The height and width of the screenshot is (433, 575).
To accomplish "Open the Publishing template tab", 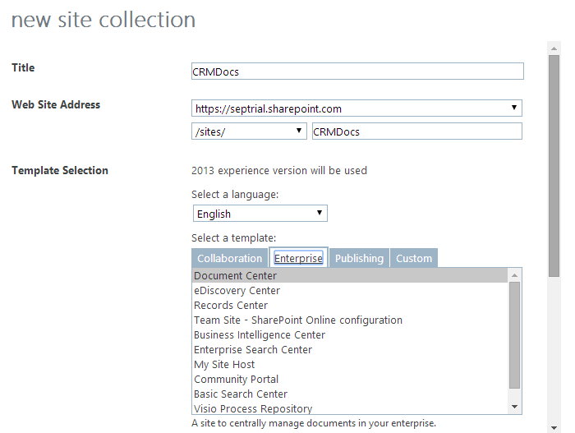I will pos(359,258).
